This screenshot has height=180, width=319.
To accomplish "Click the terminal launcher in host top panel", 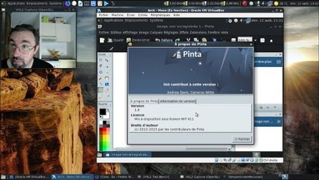I will 86,3.
